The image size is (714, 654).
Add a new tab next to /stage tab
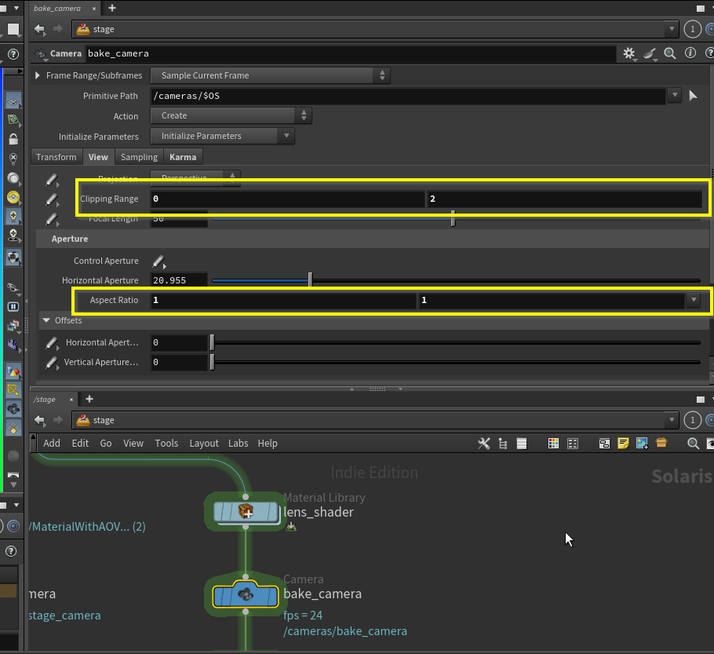(x=89, y=400)
